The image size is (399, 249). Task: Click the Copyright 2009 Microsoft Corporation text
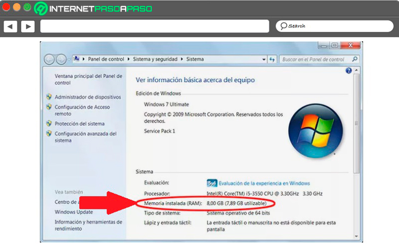pyautogui.click(x=213, y=118)
